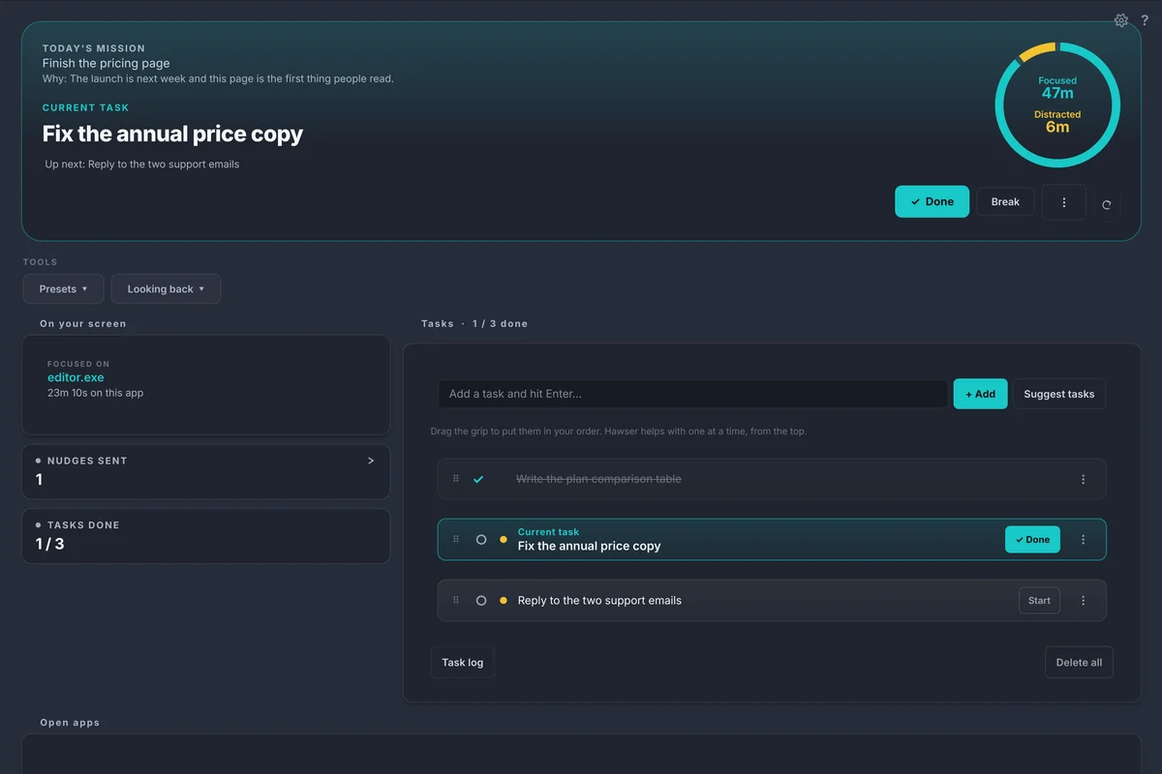This screenshot has height=774, width=1162.
Task: Click the Tasks Done 1 / 3 card
Action: click(x=206, y=536)
